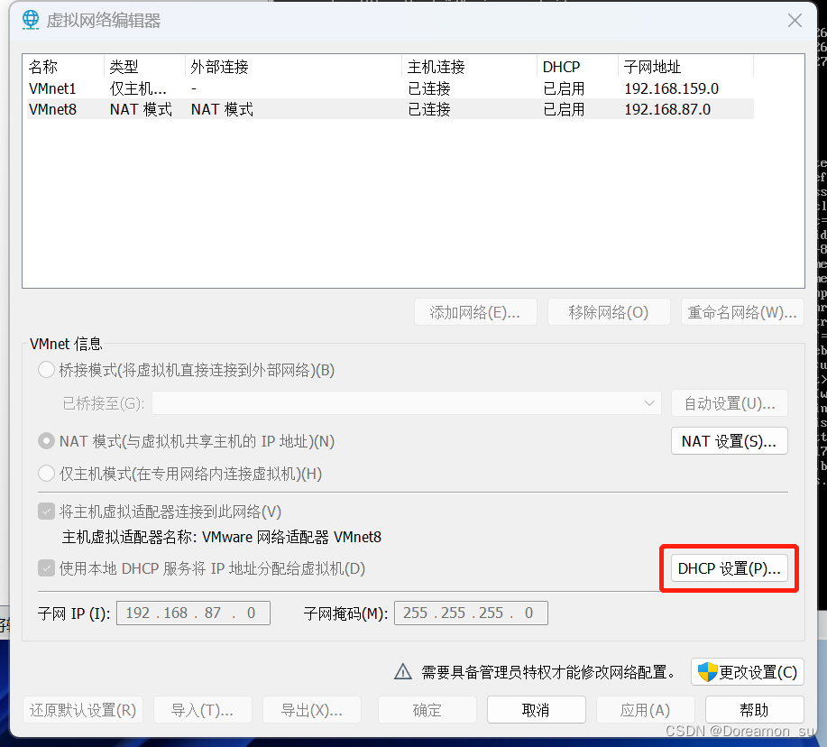Click the 外部连接 column header

(294, 67)
